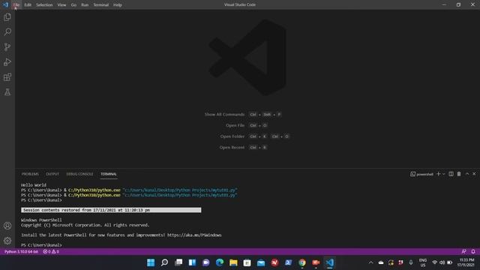Show errors and warnings count in status bar

(x=51, y=252)
